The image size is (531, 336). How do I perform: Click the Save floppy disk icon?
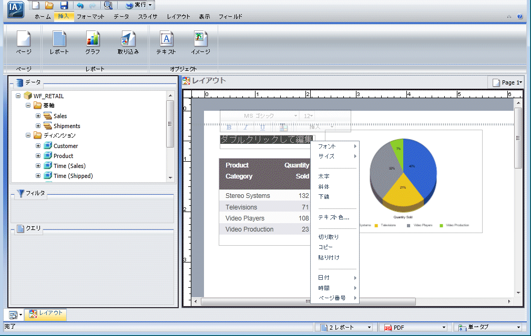(64, 5)
